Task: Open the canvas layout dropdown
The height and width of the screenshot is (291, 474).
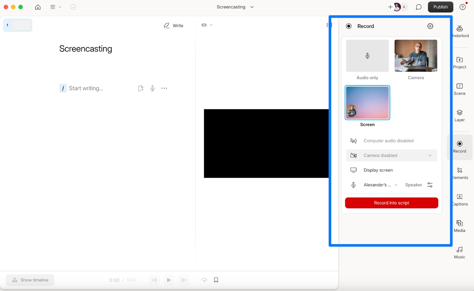Action: (x=207, y=25)
